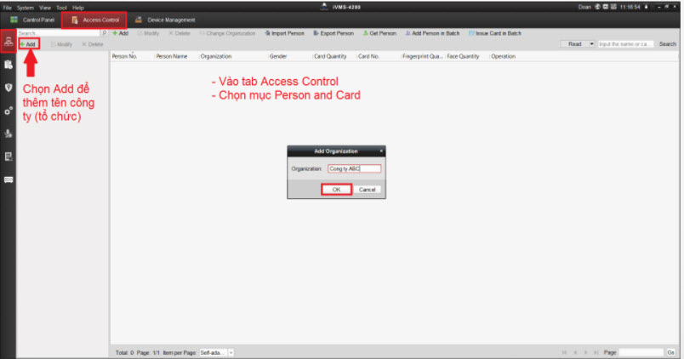Confirm with OK in Add Organization dialog
The height and width of the screenshot is (359, 684).
click(337, 190)
